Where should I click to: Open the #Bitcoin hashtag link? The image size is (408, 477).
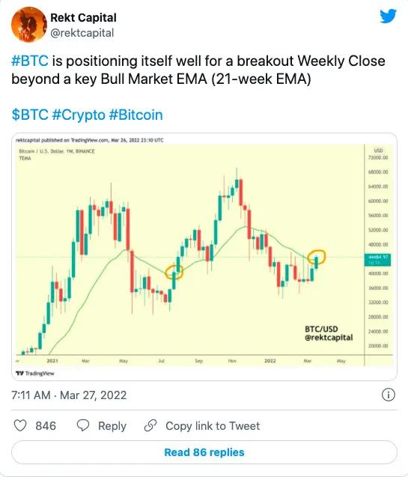(136, 115)
